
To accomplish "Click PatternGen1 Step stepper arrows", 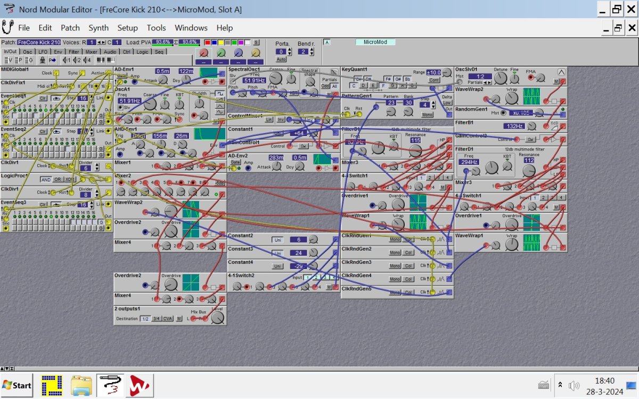I will (x=433, y=105).
